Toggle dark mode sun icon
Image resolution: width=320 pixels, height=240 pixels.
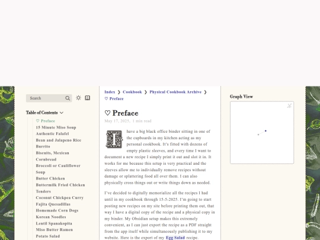78,98
